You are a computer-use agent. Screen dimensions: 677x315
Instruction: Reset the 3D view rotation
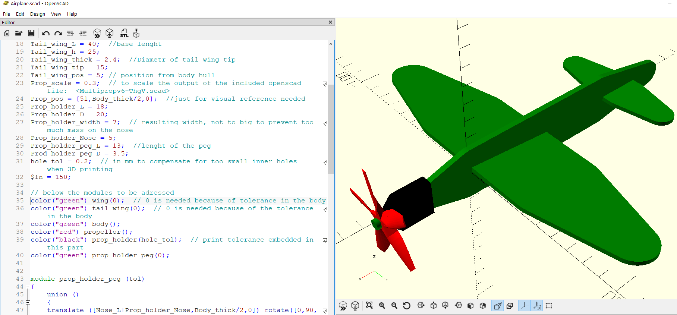(x=407, y=306)
